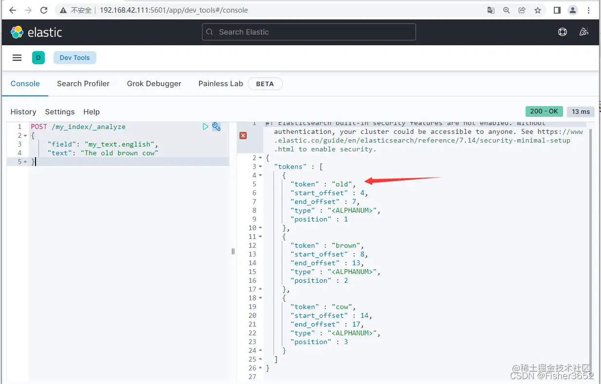Viewport: 601px width, 384px height.
Task: Click the "position" : 3 output line
Action: tap(319, 342)
